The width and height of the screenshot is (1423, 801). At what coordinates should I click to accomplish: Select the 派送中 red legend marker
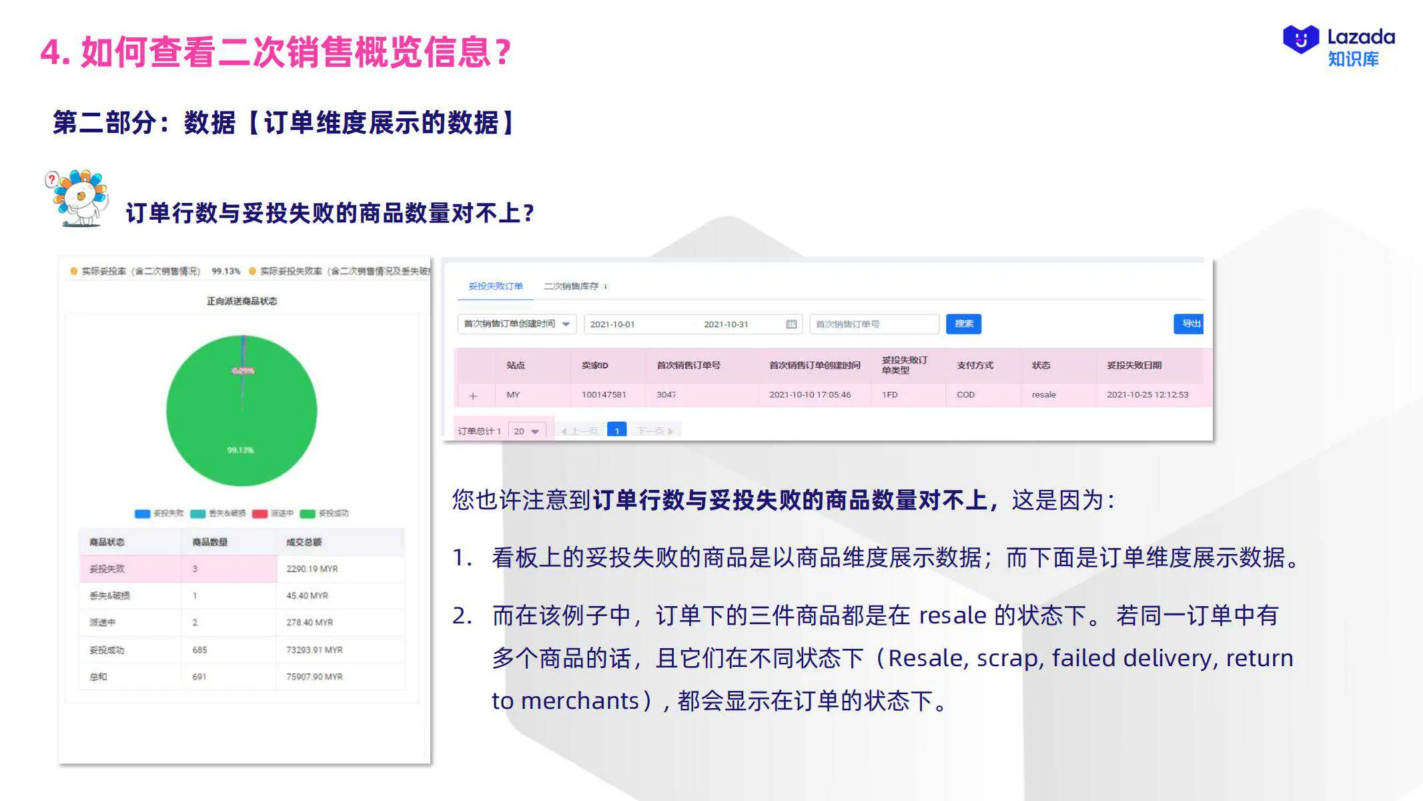pyautogui.click(x=260, y=513)
